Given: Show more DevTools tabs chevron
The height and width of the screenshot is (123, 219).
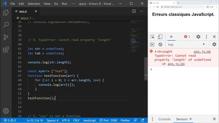Looking at the screenshot, I should click(171, 37).
